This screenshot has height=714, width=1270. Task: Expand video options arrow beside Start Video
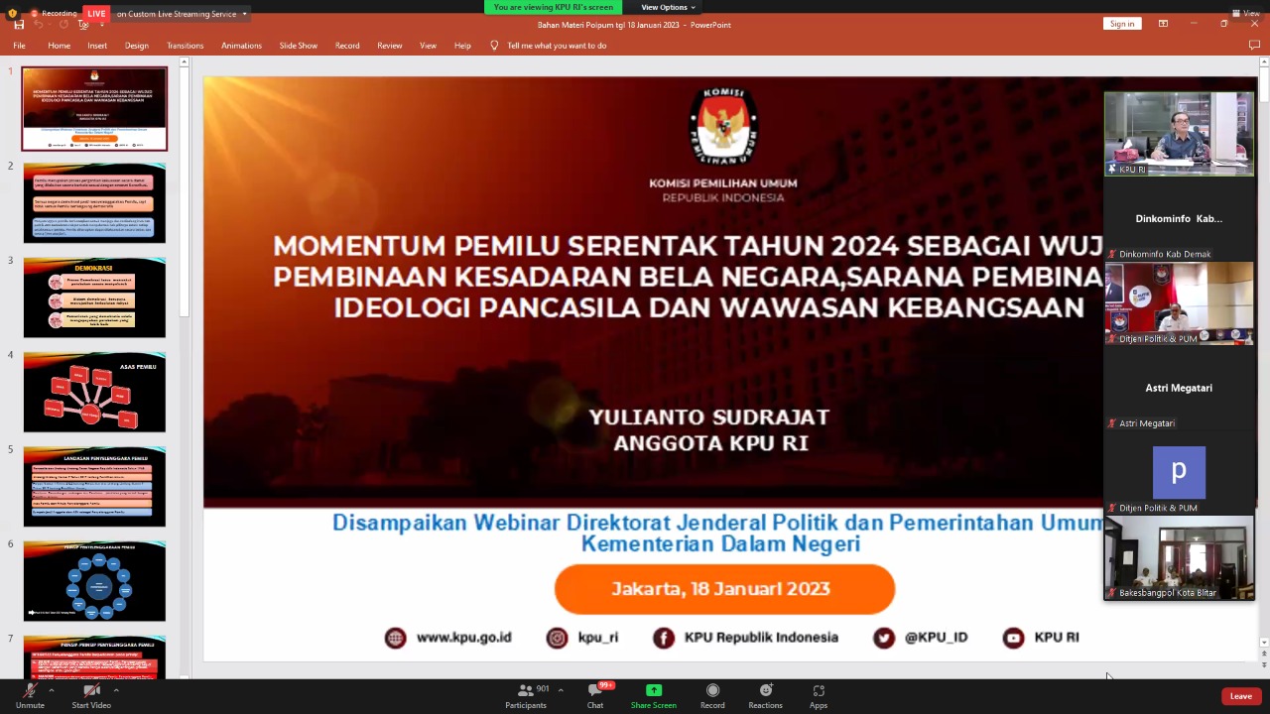click(116, 689)
